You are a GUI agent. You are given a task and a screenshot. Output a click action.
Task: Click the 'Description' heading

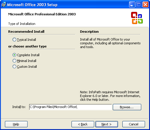pyautogui.click(x=89, y=32)
